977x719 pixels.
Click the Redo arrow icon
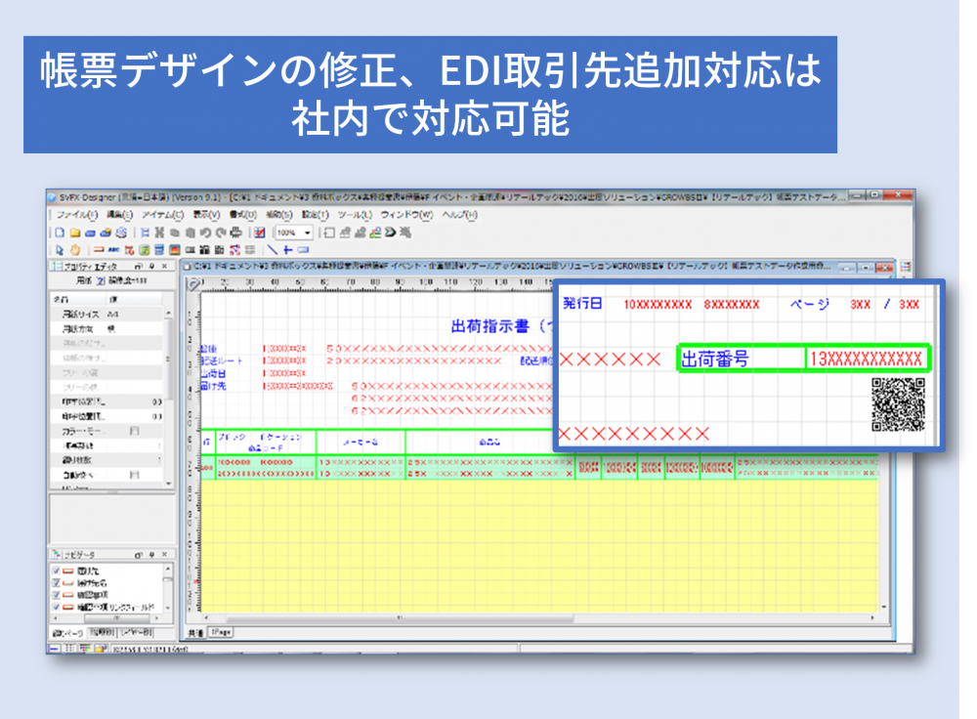(220, 233)
